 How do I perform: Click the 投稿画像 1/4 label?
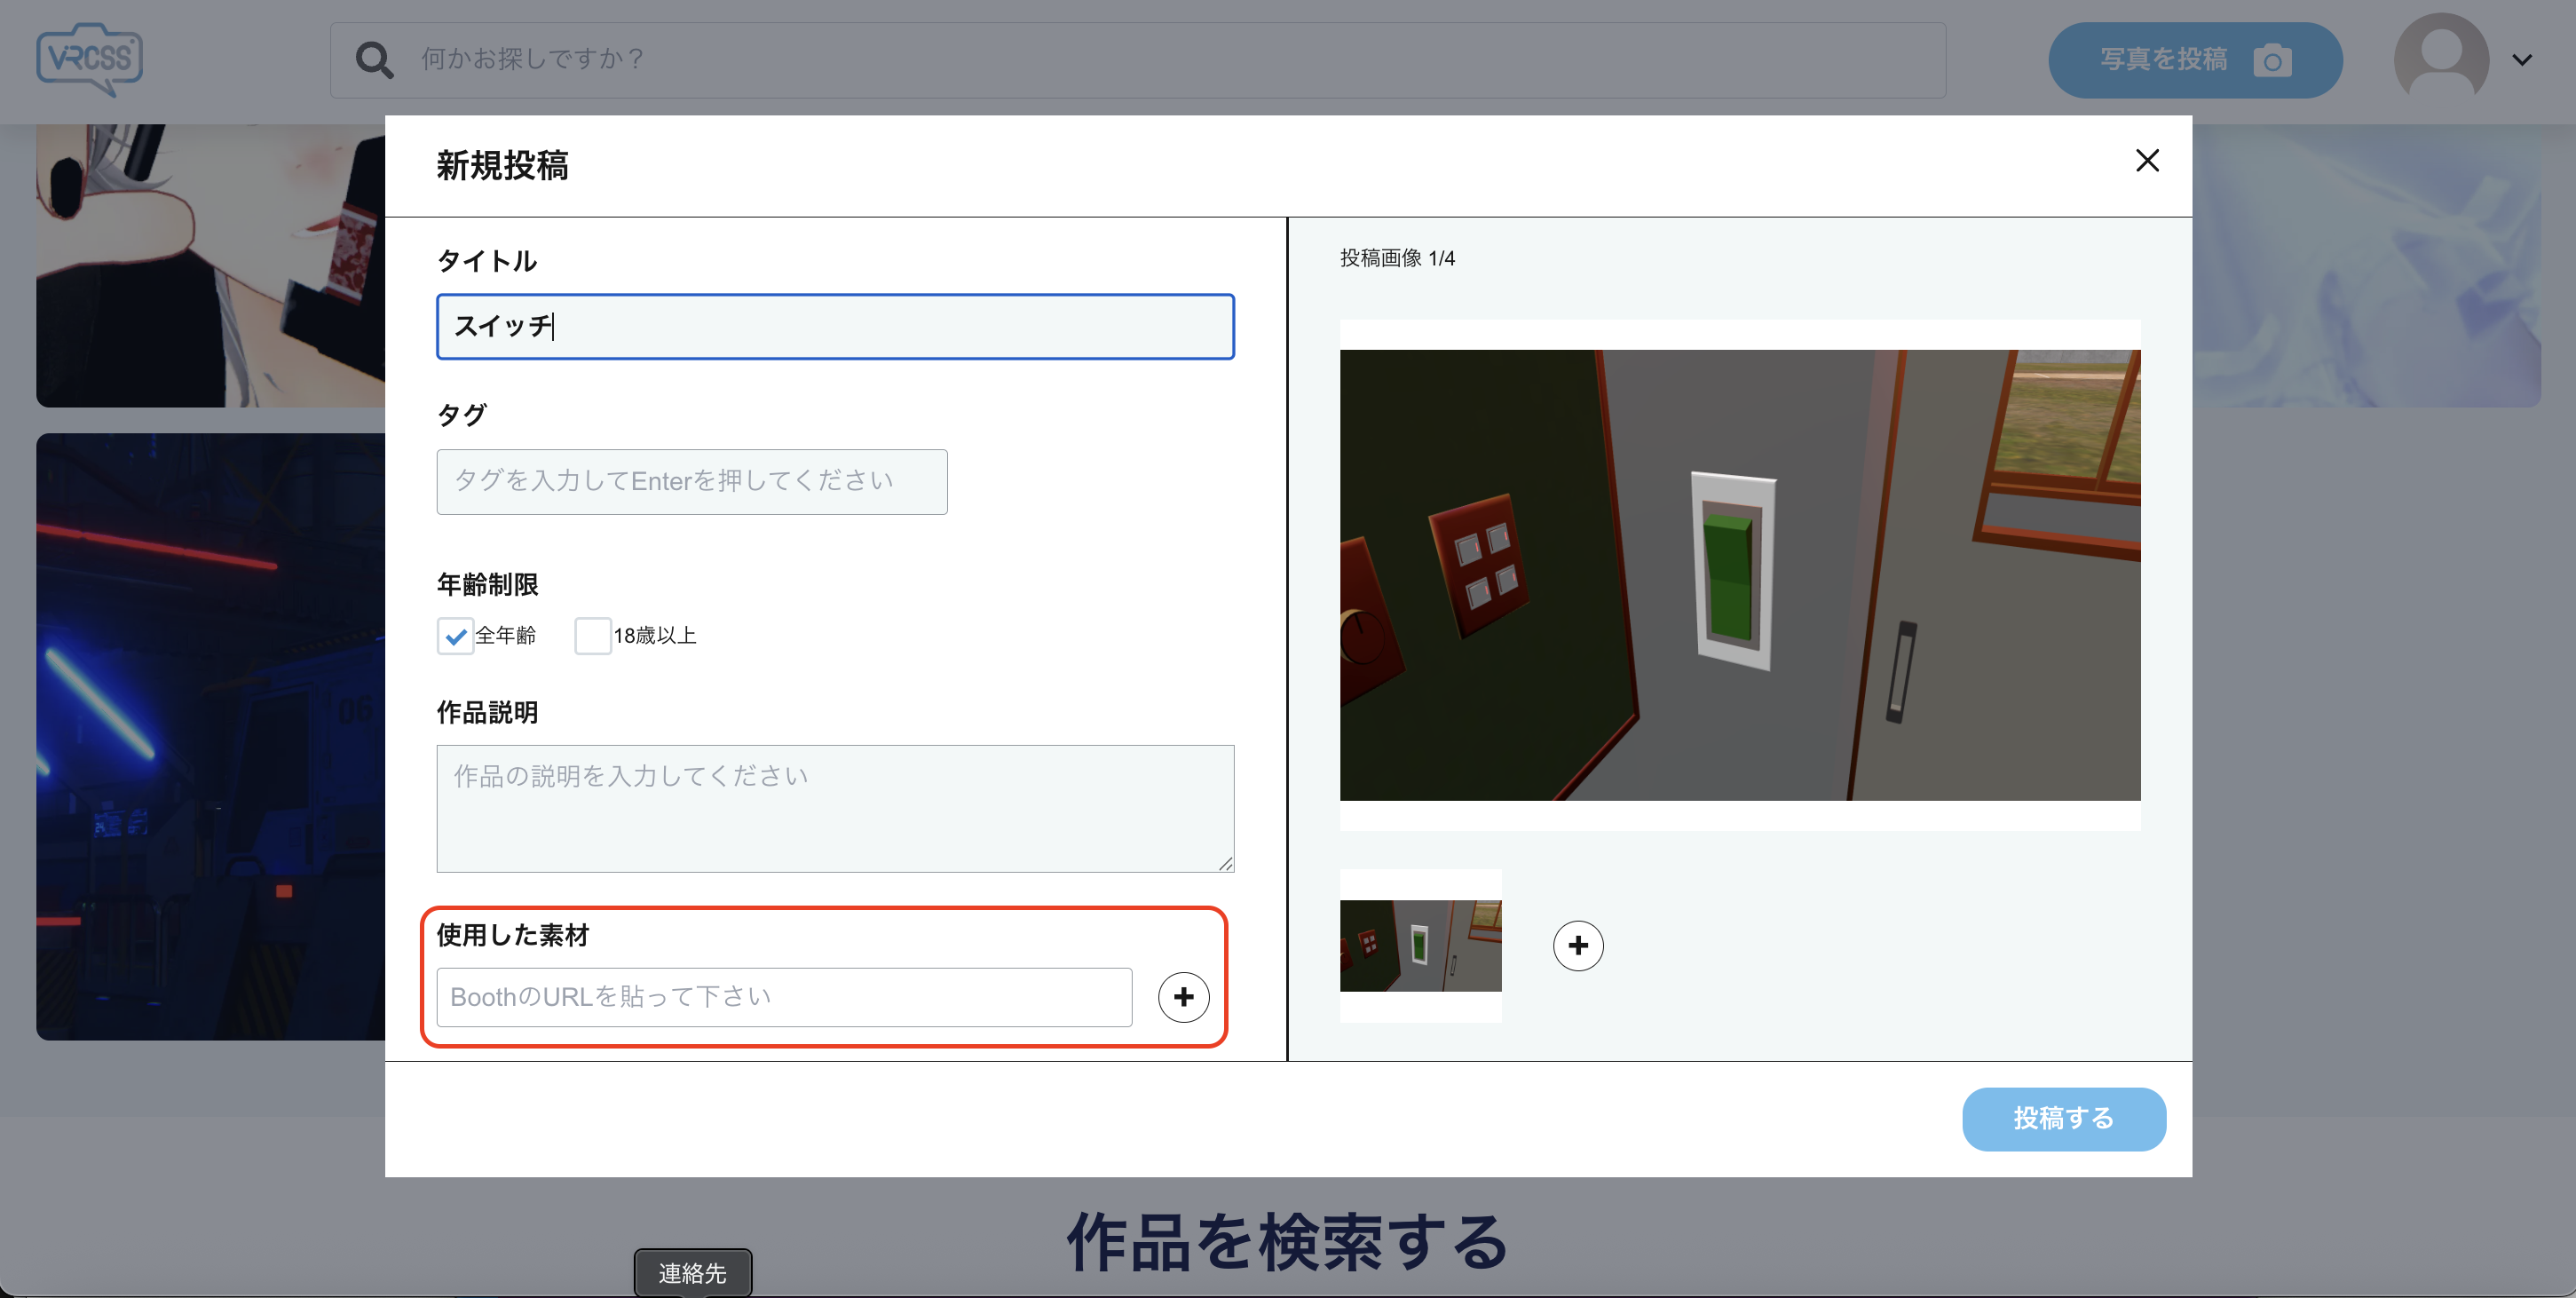(x=1397, y=258)
